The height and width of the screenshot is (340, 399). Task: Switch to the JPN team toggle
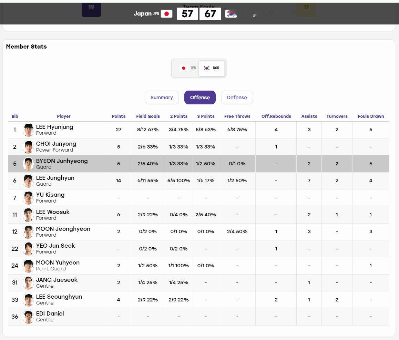(187, 68)
